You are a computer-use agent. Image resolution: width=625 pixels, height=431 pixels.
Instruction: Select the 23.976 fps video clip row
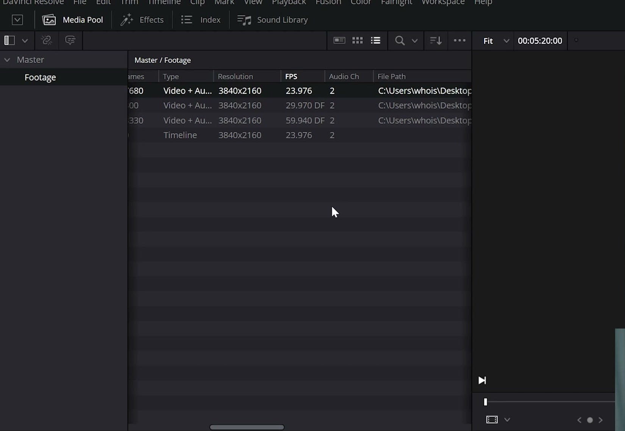tap(300, 91)
